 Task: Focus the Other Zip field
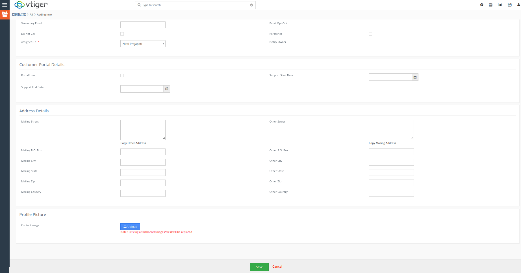point(391,183)
